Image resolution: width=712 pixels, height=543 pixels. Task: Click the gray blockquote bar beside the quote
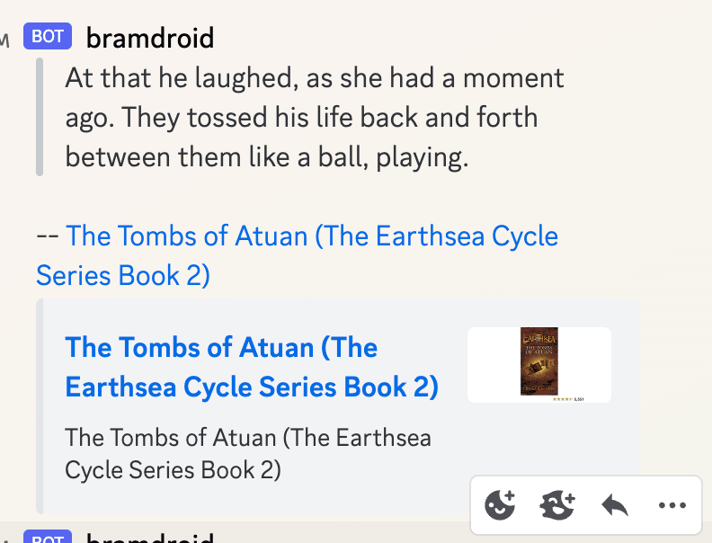(40, 117)
